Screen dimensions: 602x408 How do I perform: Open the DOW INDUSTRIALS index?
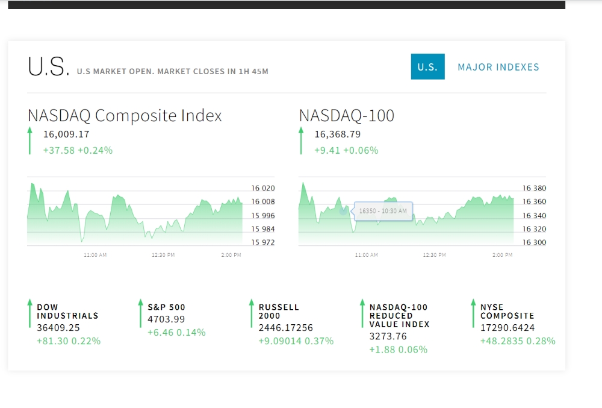[67, 312]
